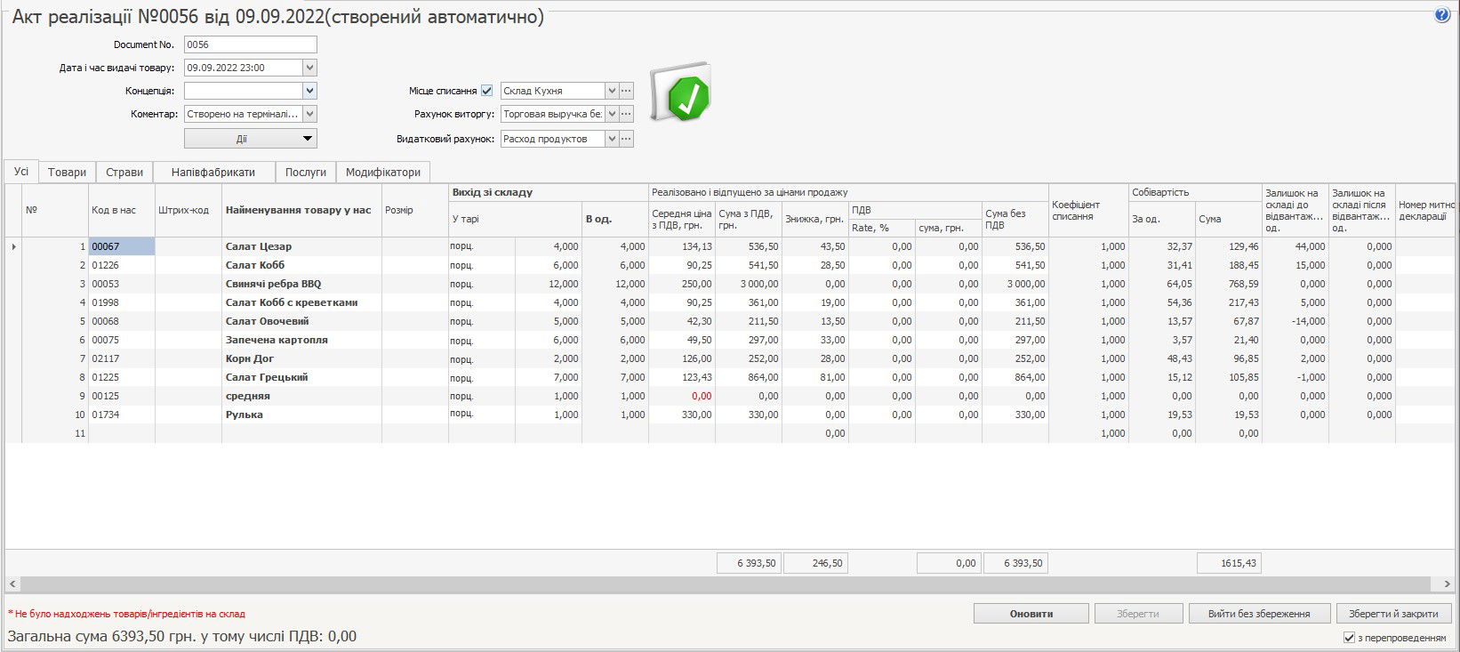Image resolution: width=1460 pixels, height=652 pixels.
Task: Open the date and time dropdown
Action: click(309, 68)
